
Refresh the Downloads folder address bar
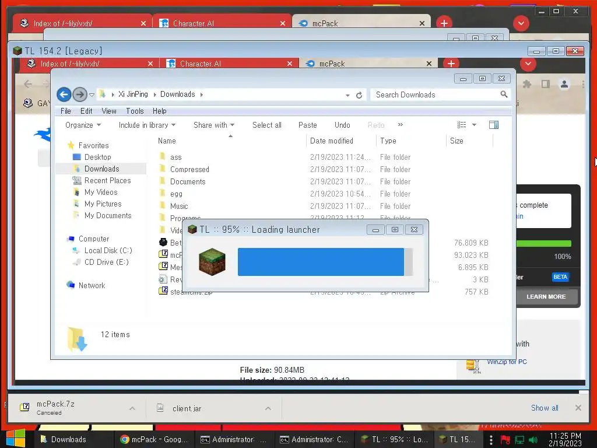359,95
